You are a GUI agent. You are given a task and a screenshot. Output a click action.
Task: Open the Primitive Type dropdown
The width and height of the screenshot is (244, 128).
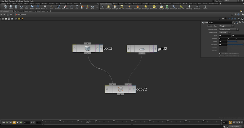pos(226,26)
